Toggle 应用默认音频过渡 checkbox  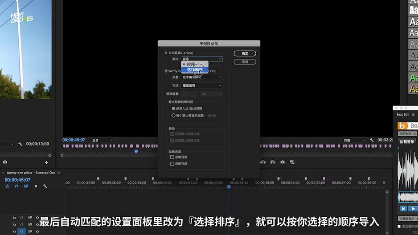tap(172, 134)
